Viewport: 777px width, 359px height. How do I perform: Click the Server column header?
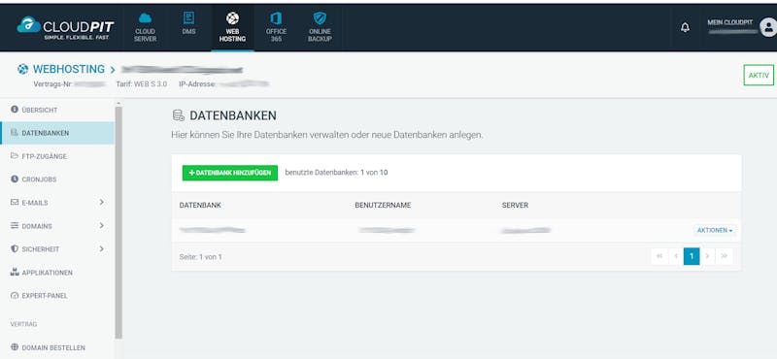tap(515, 205)
